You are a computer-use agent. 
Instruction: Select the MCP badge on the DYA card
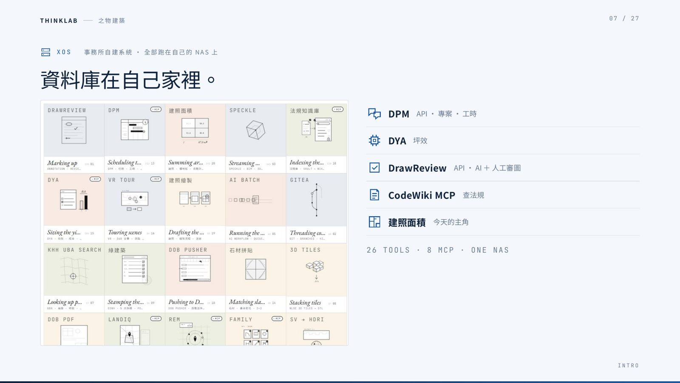[x=95, y=179]
